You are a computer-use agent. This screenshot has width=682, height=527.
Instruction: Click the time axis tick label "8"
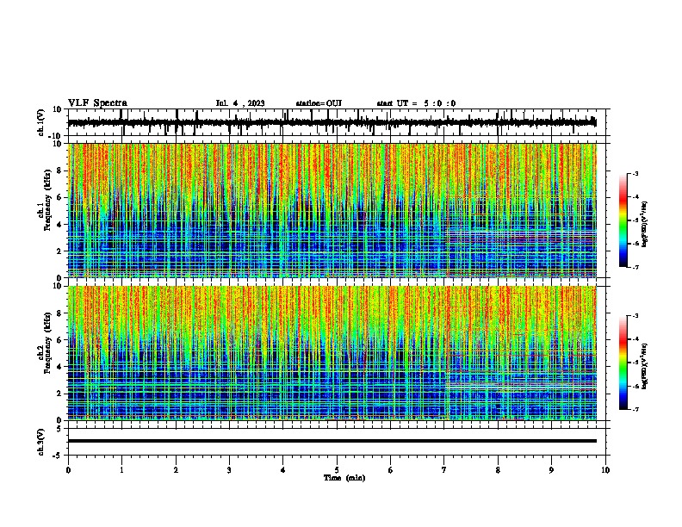498,470
